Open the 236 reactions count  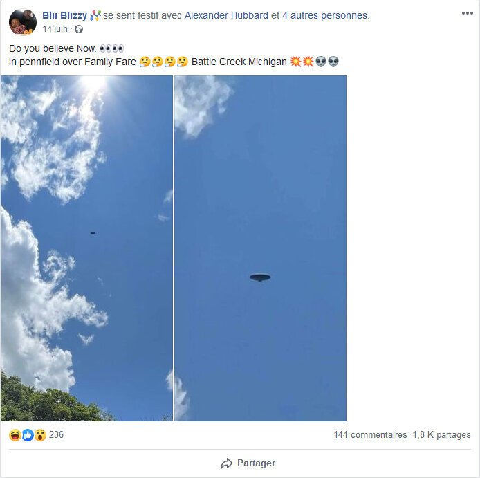tap(56, 434)
